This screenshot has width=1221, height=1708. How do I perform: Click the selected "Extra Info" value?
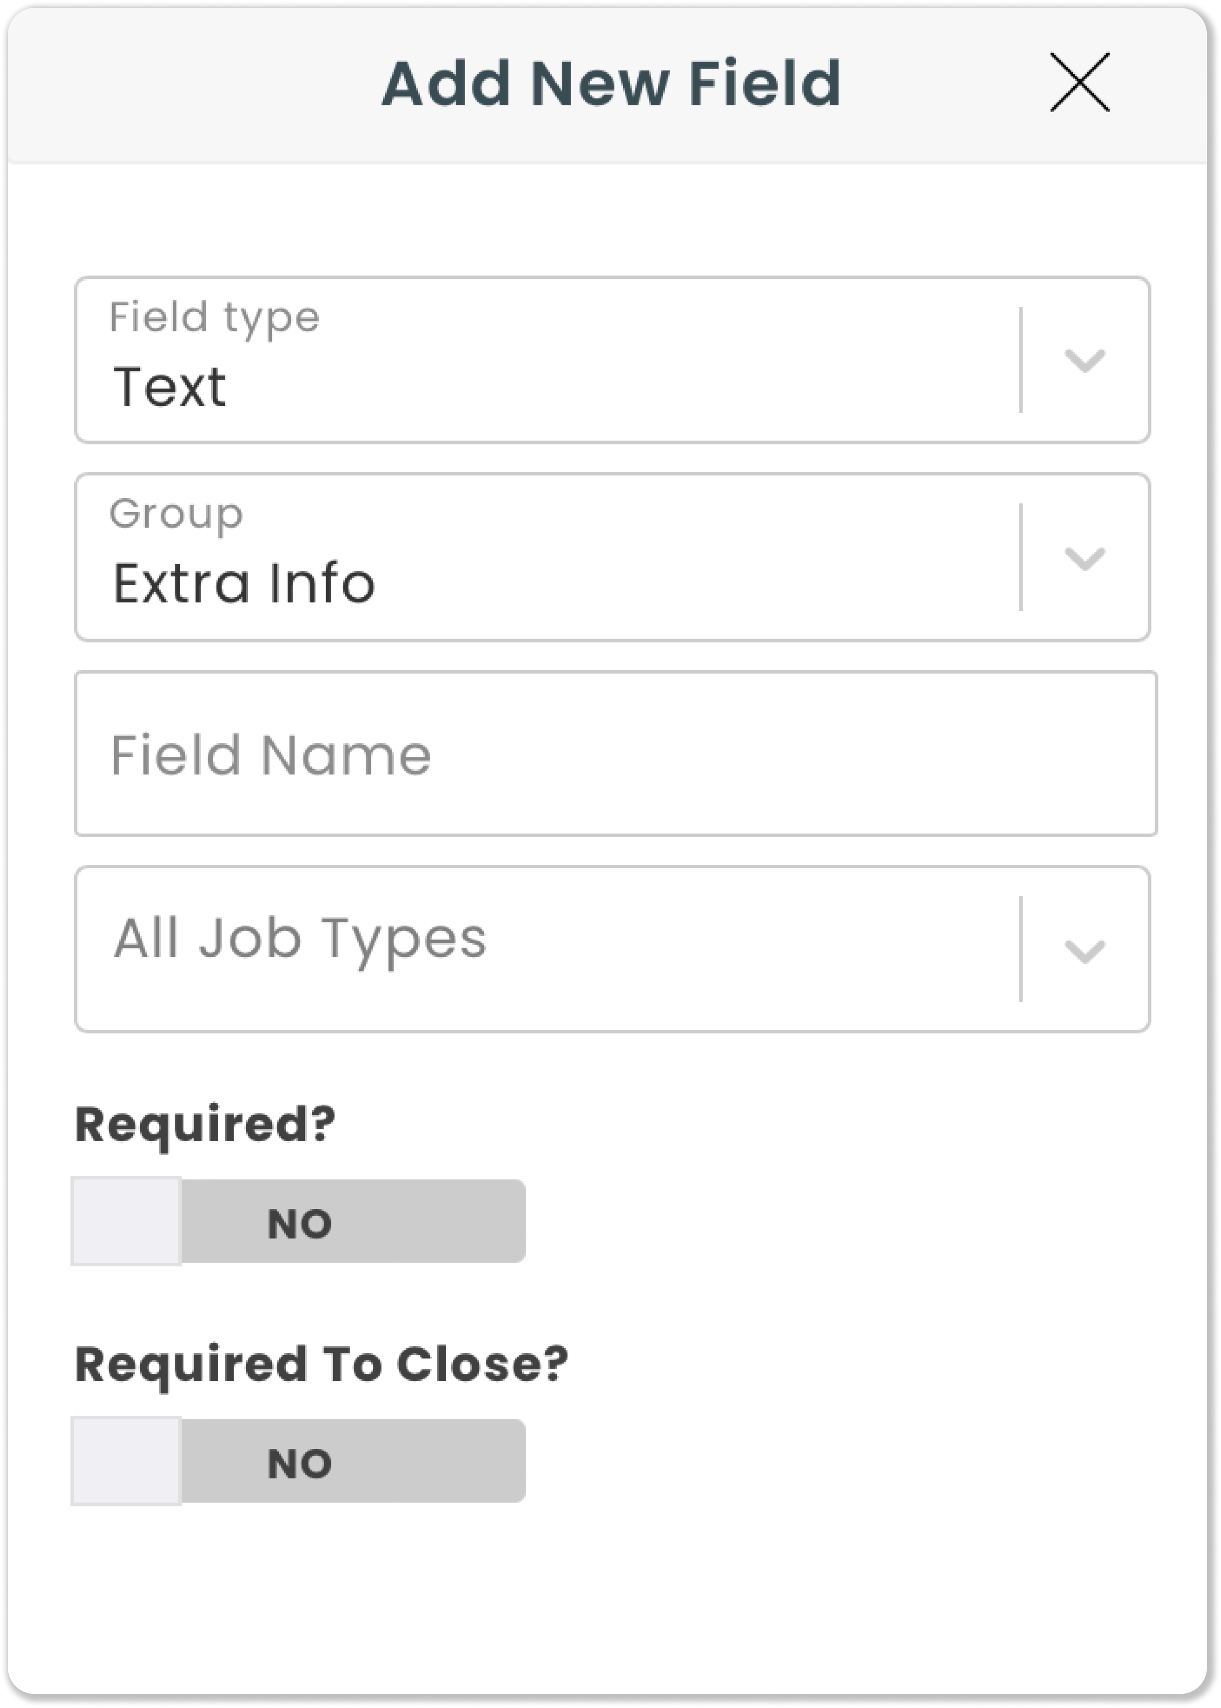click(244, 584)
